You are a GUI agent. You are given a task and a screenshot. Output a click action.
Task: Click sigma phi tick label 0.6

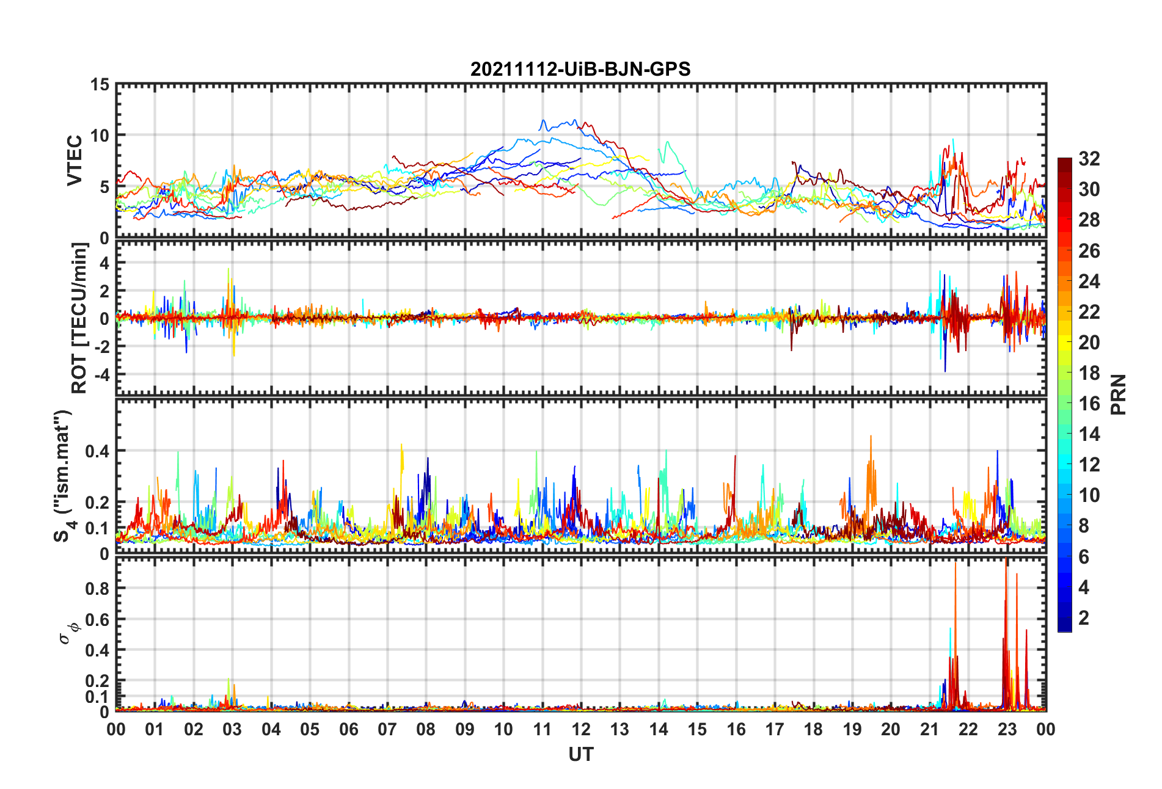click(x=97, y=620)
